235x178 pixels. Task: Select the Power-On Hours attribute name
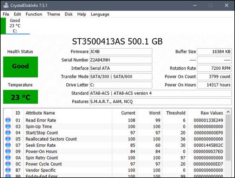tap(41, 152)
